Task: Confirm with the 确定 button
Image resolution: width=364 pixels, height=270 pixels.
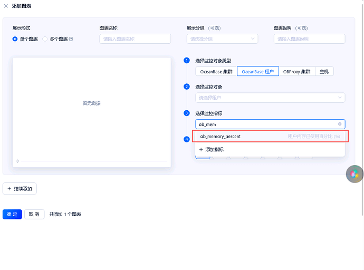Action: pyautogui.click(x=12, y=214)
